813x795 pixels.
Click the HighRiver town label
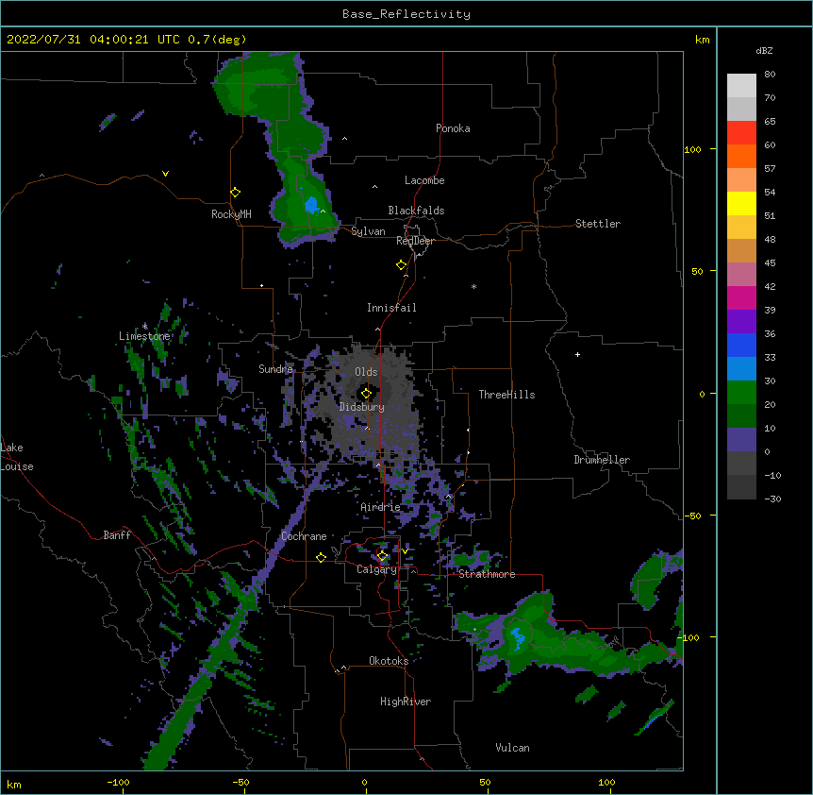click(406, 702)
